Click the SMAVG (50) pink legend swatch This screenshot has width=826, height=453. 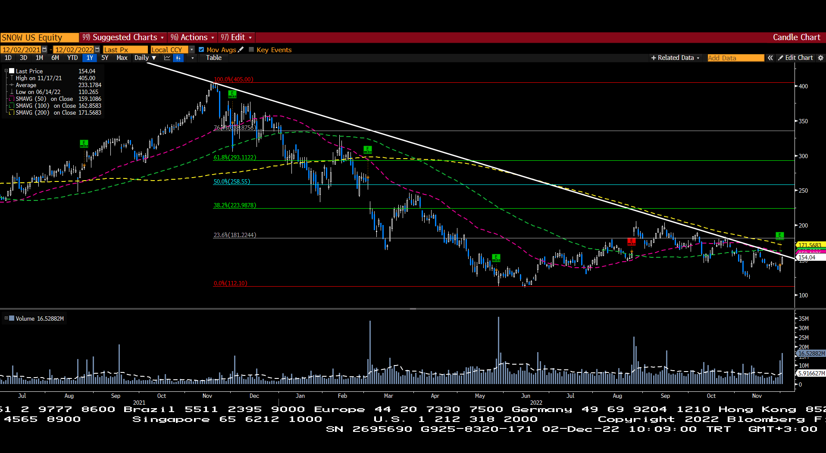click(x=12, y=99)
